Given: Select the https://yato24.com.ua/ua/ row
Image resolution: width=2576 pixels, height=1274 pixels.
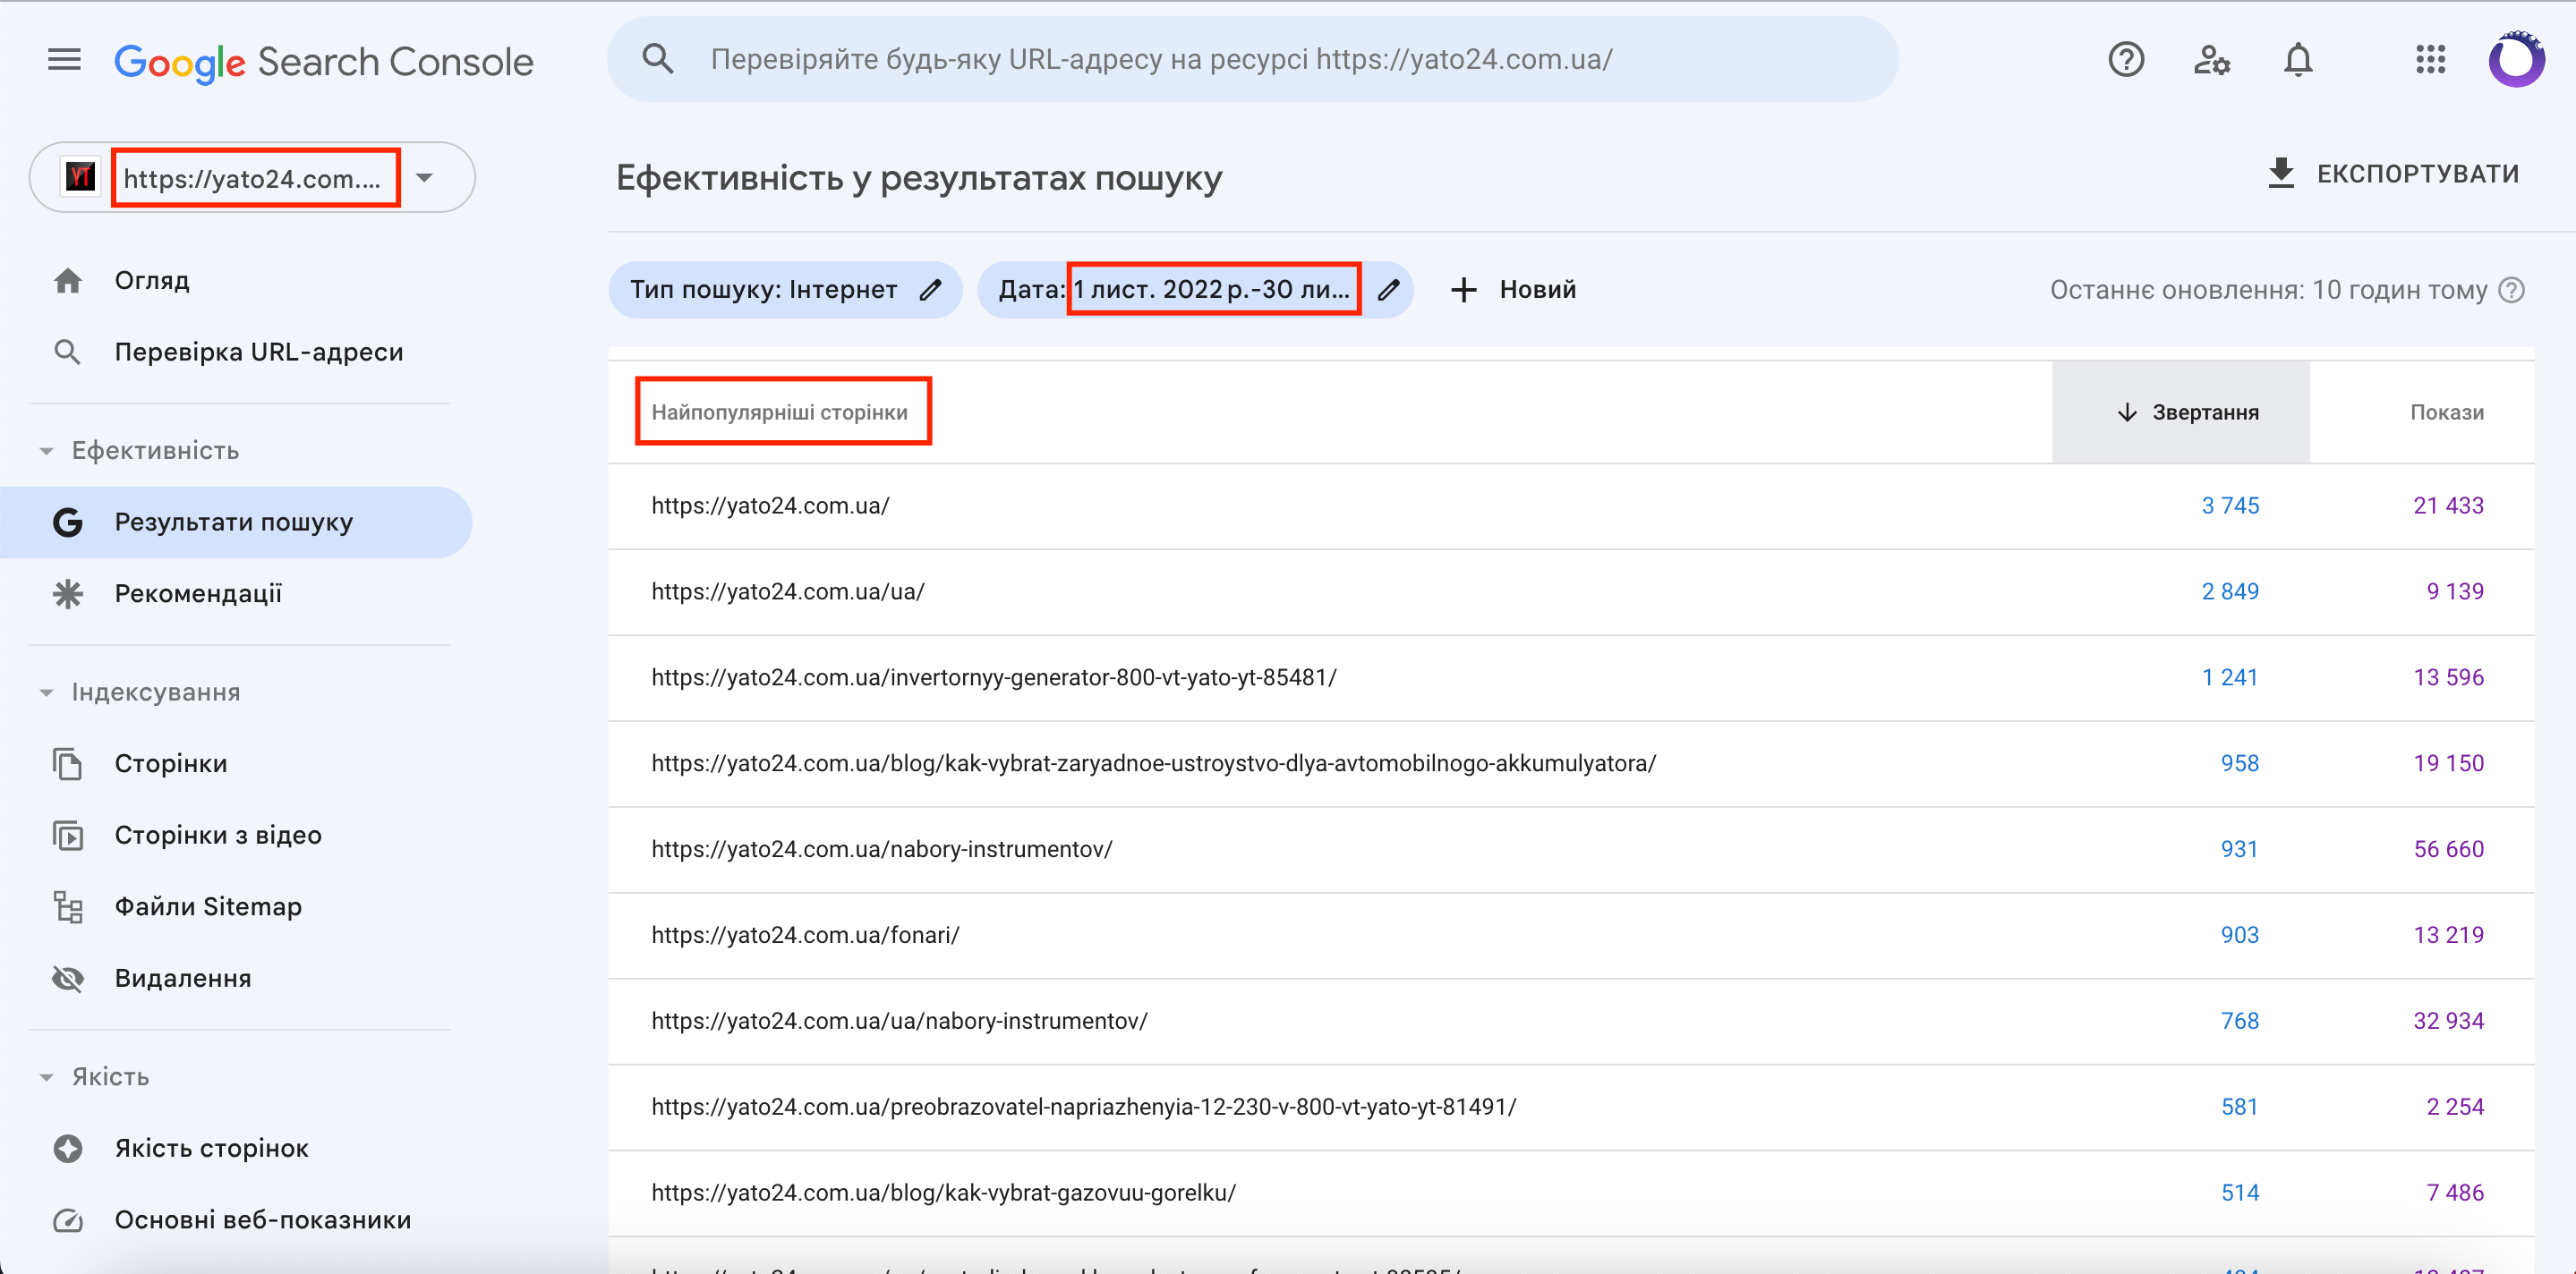Looking at the screenshot, I should [1571, 591].
